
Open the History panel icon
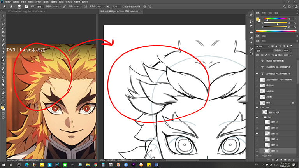pyautogui.click(x=252, y=21)
